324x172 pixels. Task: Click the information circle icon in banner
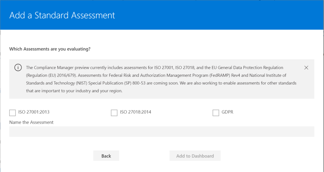point(18,68)
